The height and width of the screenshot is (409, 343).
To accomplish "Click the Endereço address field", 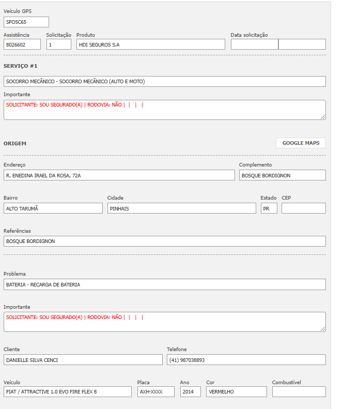I will tap(119, 175).
